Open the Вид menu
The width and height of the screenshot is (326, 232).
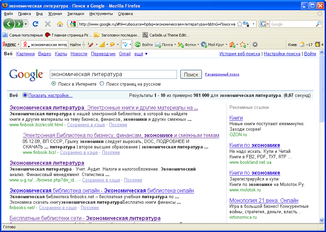pos(39,14)
